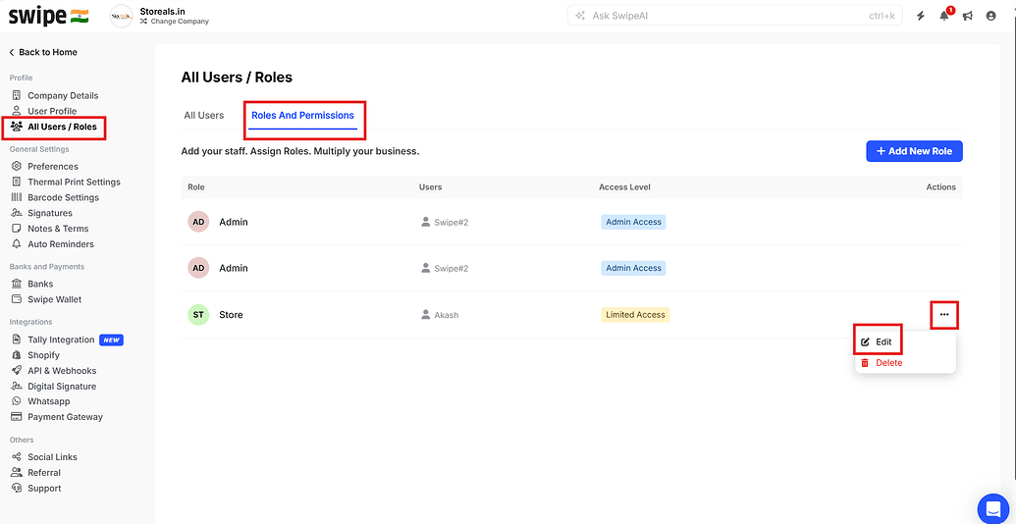
Task: Open the notifications bell
Action: (x=944, y=16)
